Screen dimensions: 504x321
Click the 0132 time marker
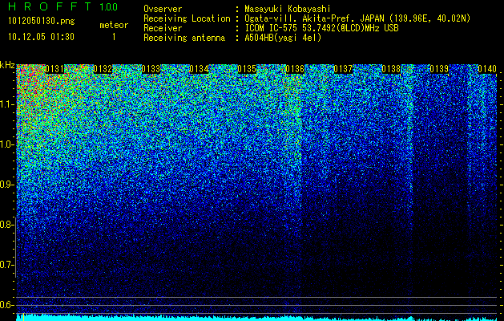click(x=103, y=69)
